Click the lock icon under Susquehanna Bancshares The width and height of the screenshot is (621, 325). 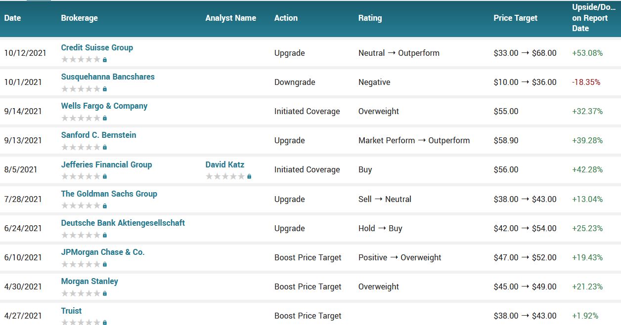(x=105, y=89)
